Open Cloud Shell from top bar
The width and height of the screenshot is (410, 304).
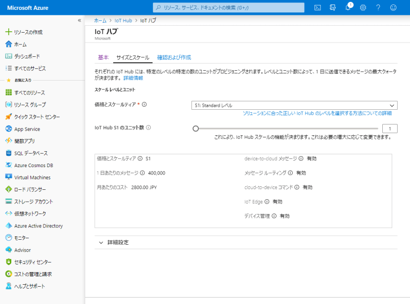[318, 7]
